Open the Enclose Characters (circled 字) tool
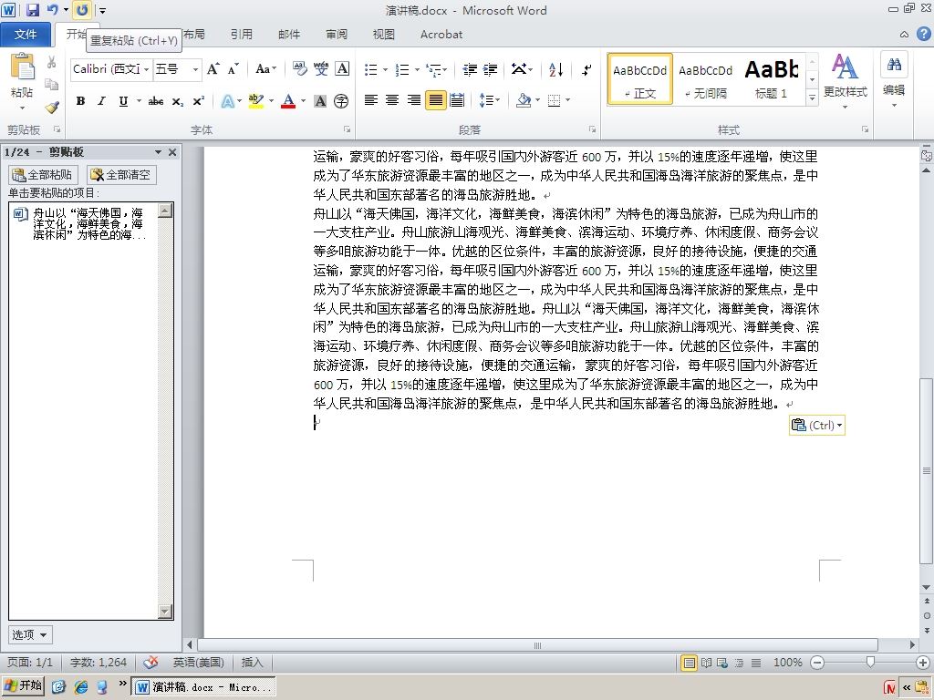The width and height of the screenshot is (934, 700). pyautogui.click(x=341, y=101)
